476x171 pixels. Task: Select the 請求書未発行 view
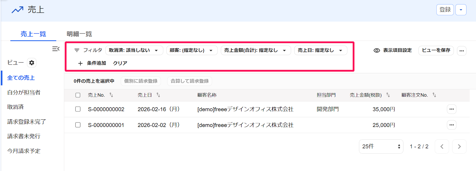point(24,136)
